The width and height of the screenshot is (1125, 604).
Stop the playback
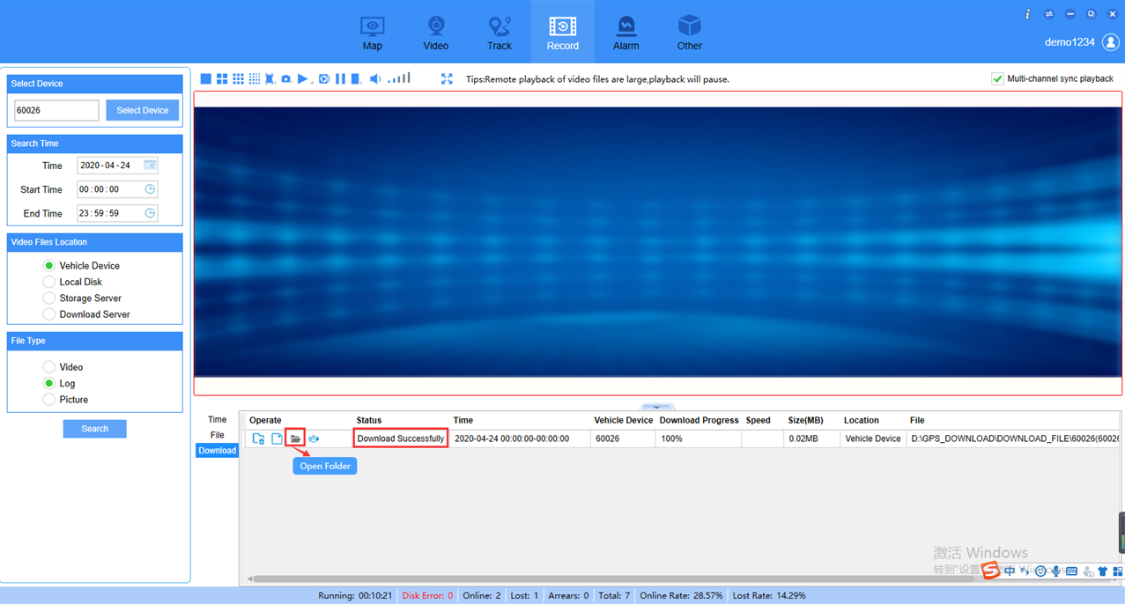tap(356, 79)
